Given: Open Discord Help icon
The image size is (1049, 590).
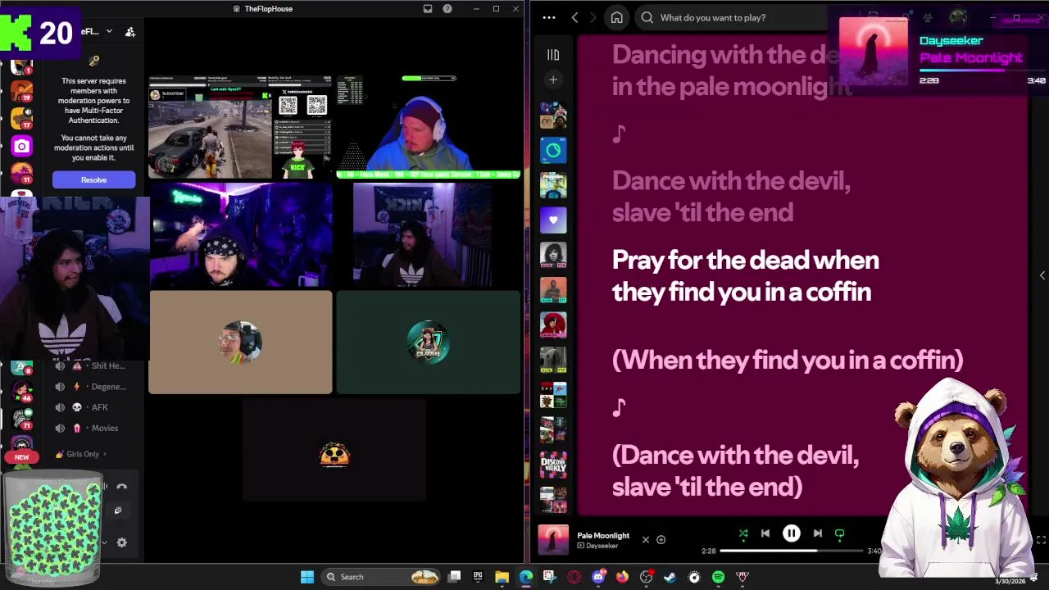Looking at the screenshot, I should tap(447, 8).
